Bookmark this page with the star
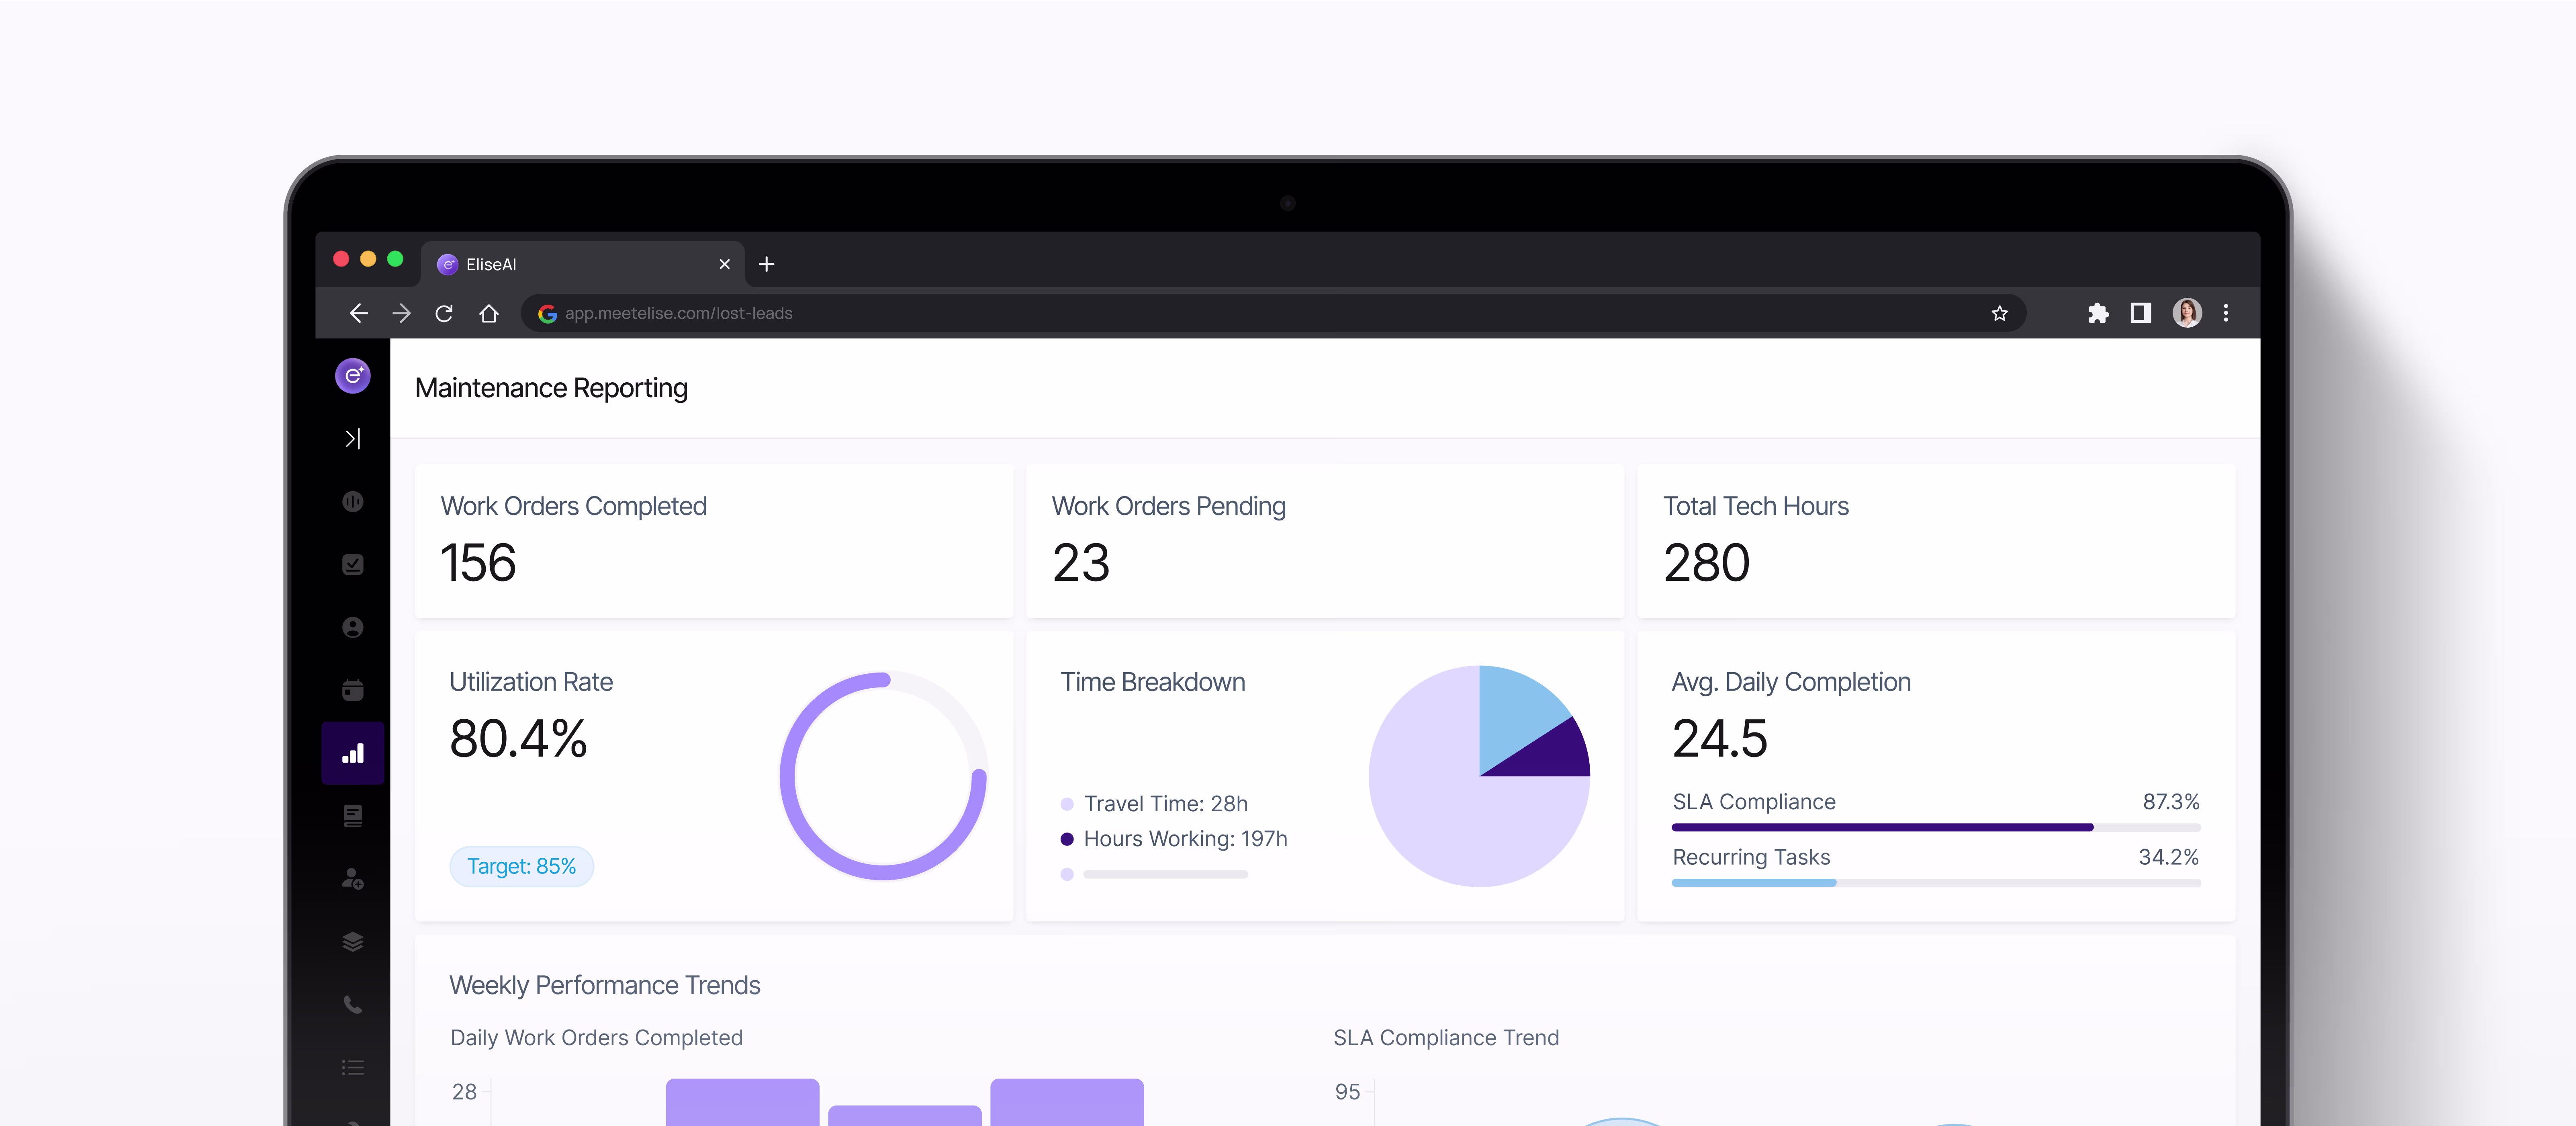Image resolution: width=2576 pixels, height=1126 pixels. pos(1999,313)
